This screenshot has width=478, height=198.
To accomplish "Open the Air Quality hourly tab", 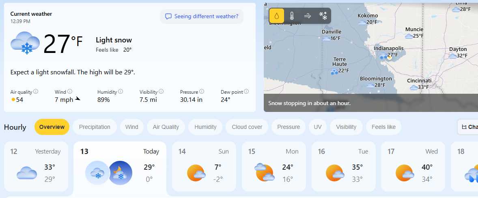I will [x=166, y=127].
